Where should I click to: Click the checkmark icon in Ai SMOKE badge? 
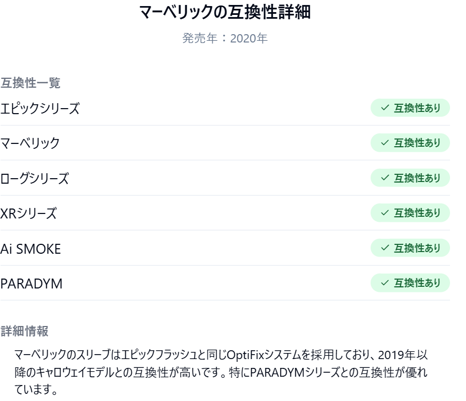tap(385, 248)
